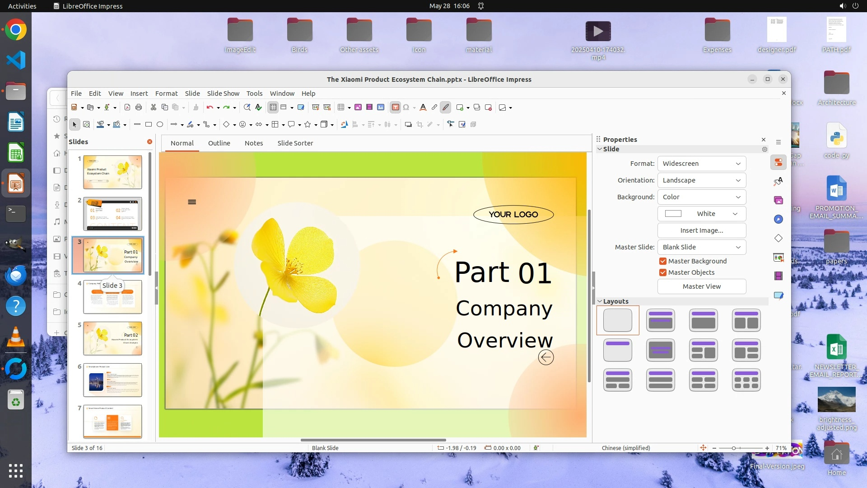867x488 pixels.
Task: Open the Master Slide dropdown
Action: tap(701, 247)
